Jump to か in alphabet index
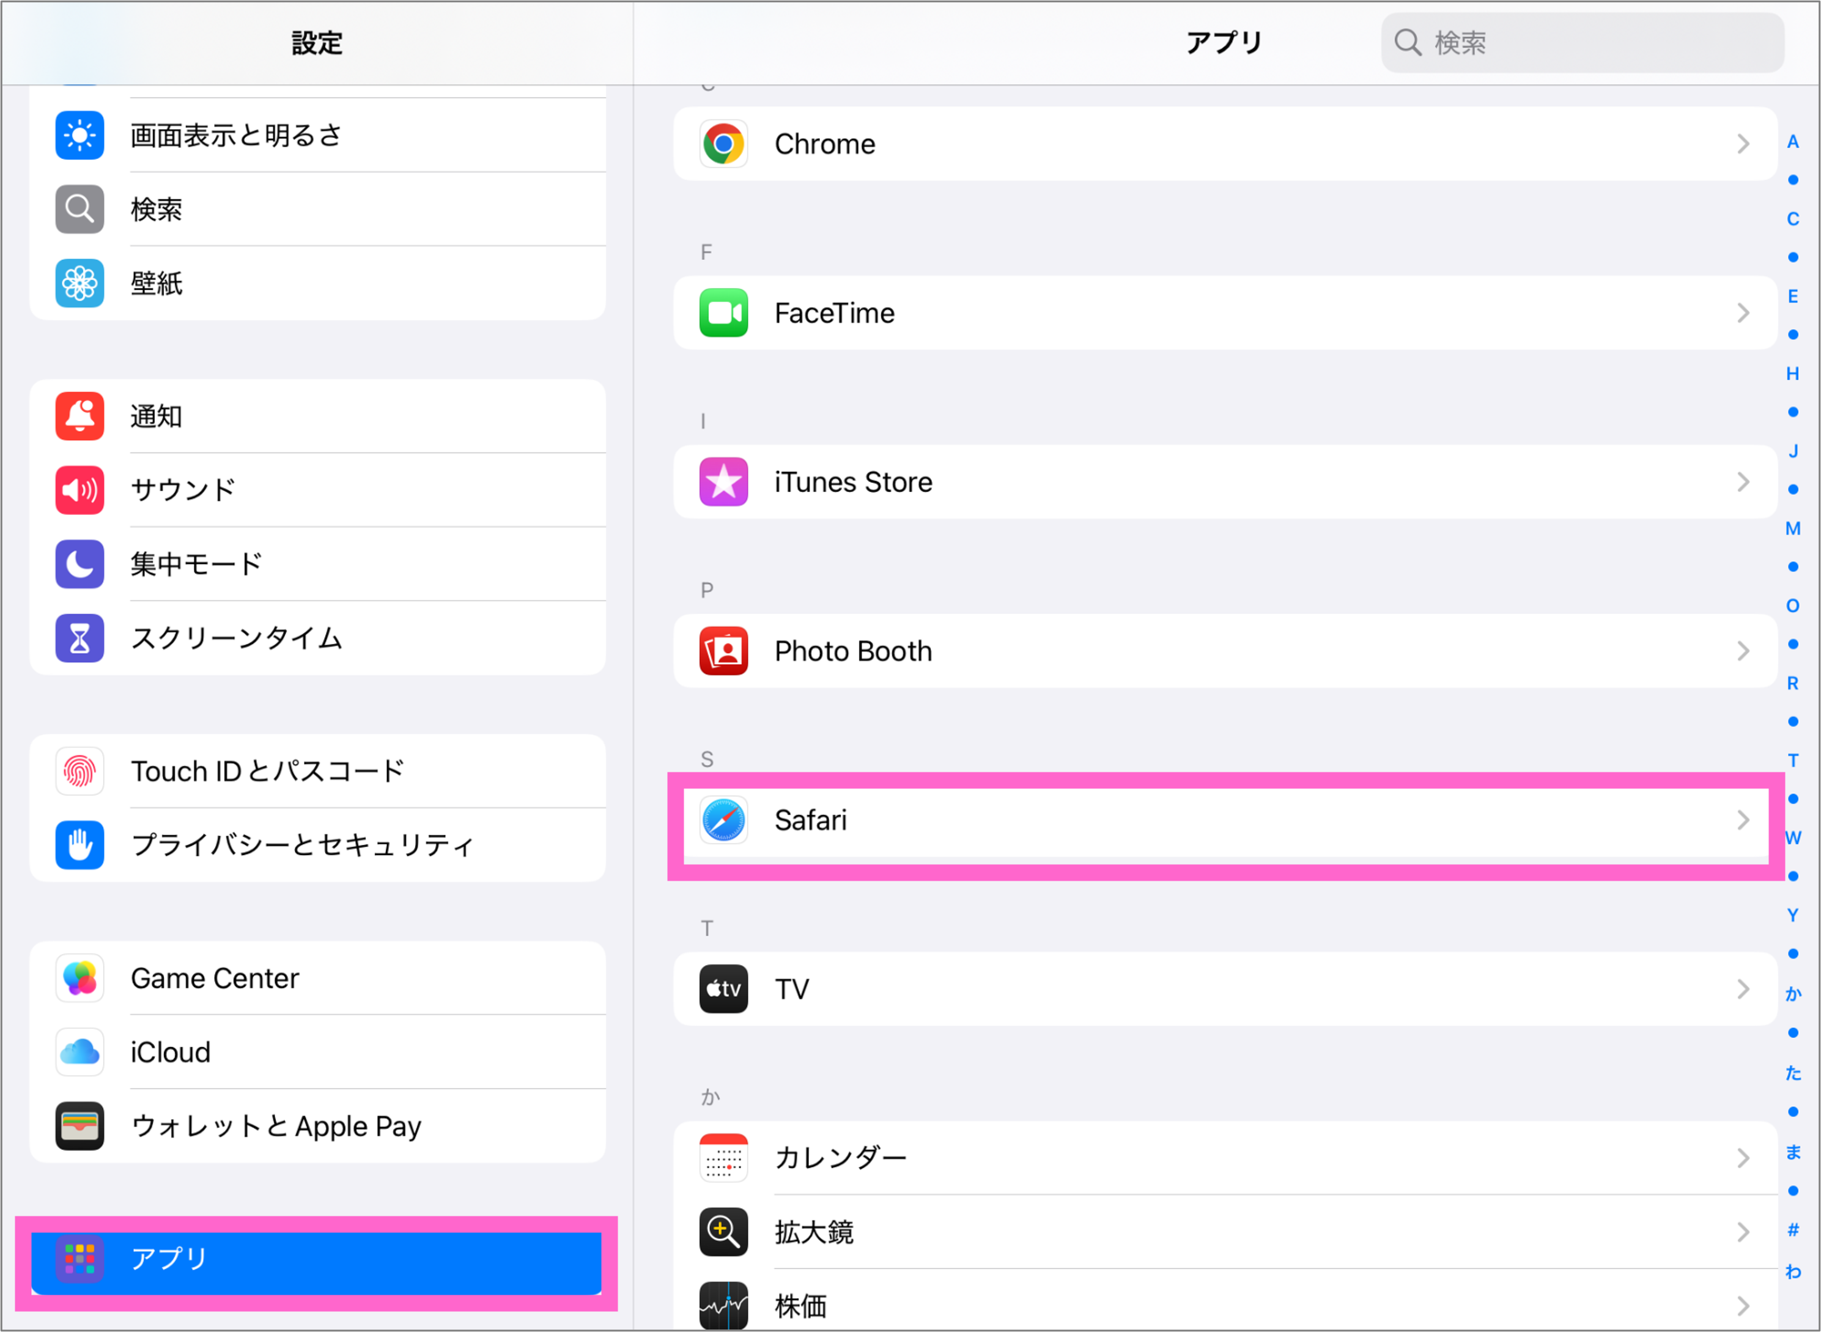Screen dimensions: 1821x1332 1792,993
